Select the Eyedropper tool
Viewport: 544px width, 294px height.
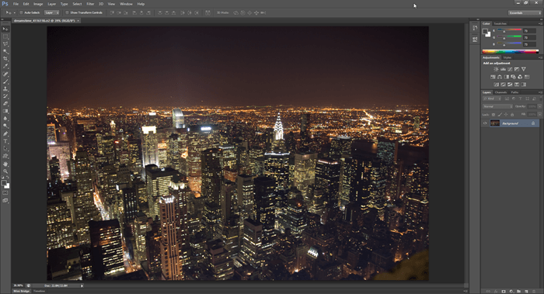click(5, 66)
